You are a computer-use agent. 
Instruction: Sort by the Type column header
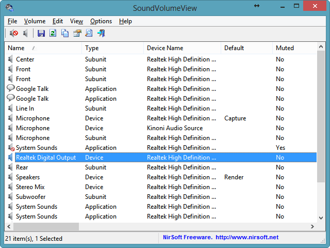tap(112, 48)
